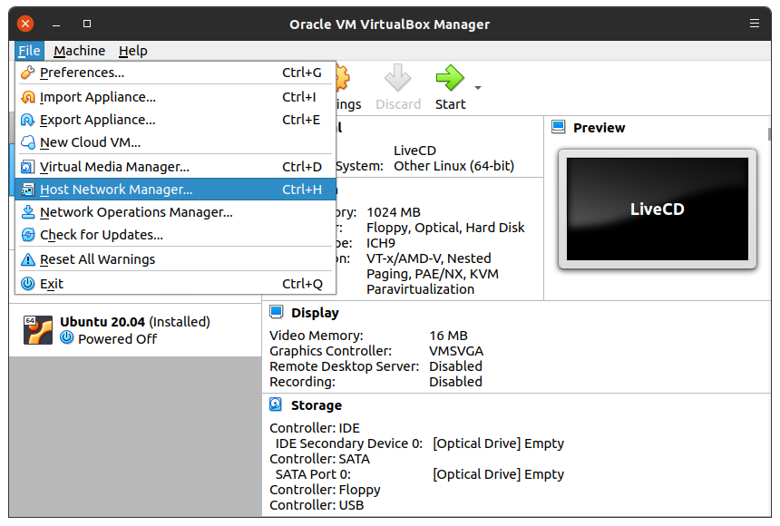Click the Virtual Media Manager icon

click(x=27, y=167)
